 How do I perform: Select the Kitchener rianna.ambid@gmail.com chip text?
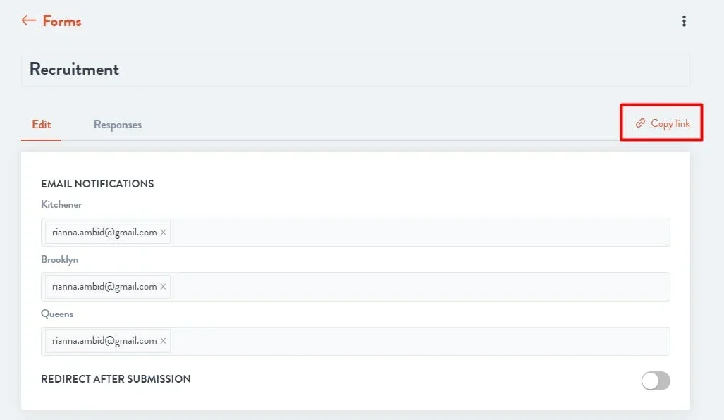(104, 232)
